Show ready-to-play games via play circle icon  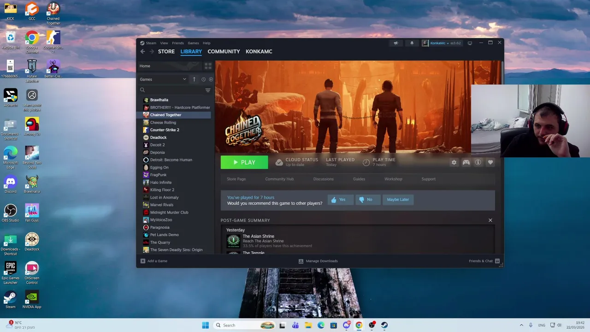[x=211, y=79]
